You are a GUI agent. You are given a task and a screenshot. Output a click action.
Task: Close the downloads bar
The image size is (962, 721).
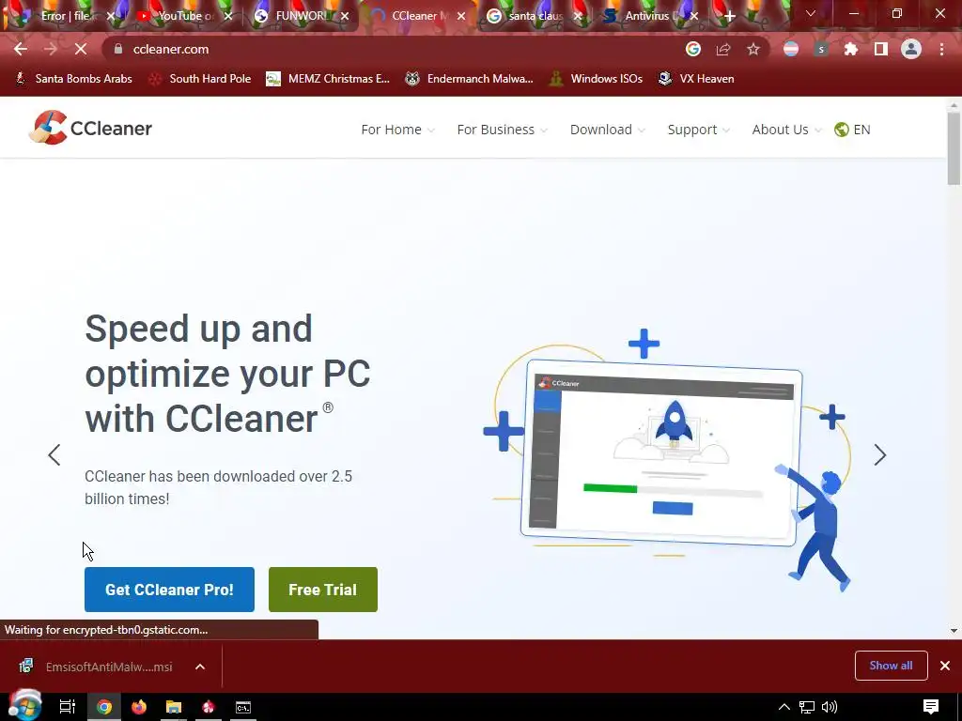point(945,666)
